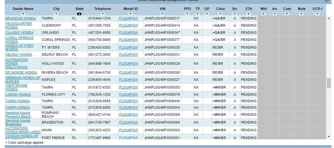The width and height of the screenshot is (334, 148).
Task: Open Model ID link in CLASSIC HONDA row
Action: [x=129, y=33]
